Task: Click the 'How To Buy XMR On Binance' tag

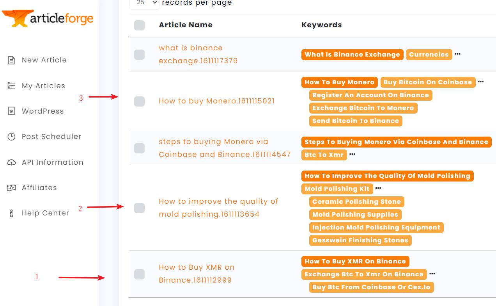Action: (x=355, y=262)
